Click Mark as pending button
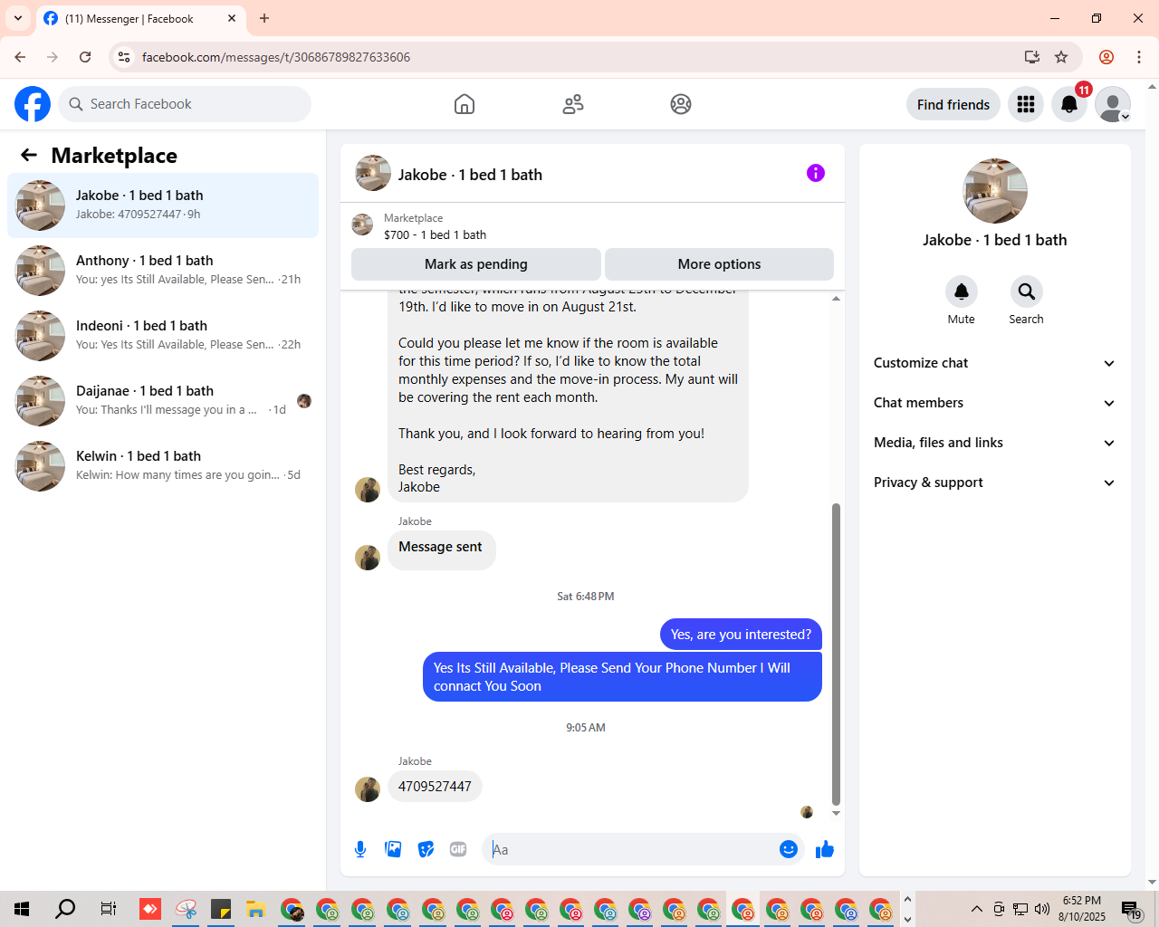1159x927 pixels. click(x=476, y=264)
